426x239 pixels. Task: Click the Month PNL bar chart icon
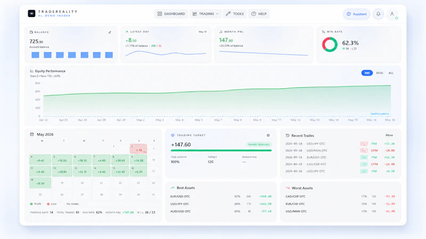pos(220,32)
